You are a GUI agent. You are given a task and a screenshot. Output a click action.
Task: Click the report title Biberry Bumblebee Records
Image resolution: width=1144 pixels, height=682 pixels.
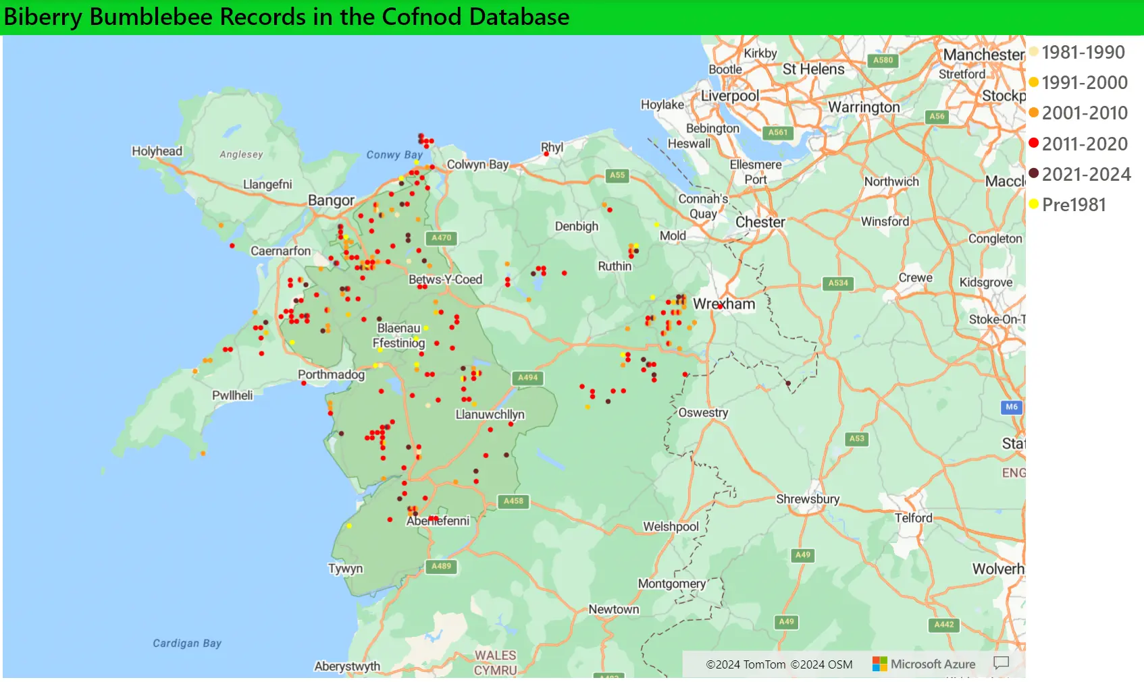click(x=286, y=17)
